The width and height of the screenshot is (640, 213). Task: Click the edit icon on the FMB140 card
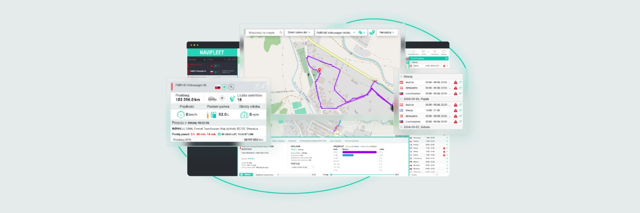256,86
